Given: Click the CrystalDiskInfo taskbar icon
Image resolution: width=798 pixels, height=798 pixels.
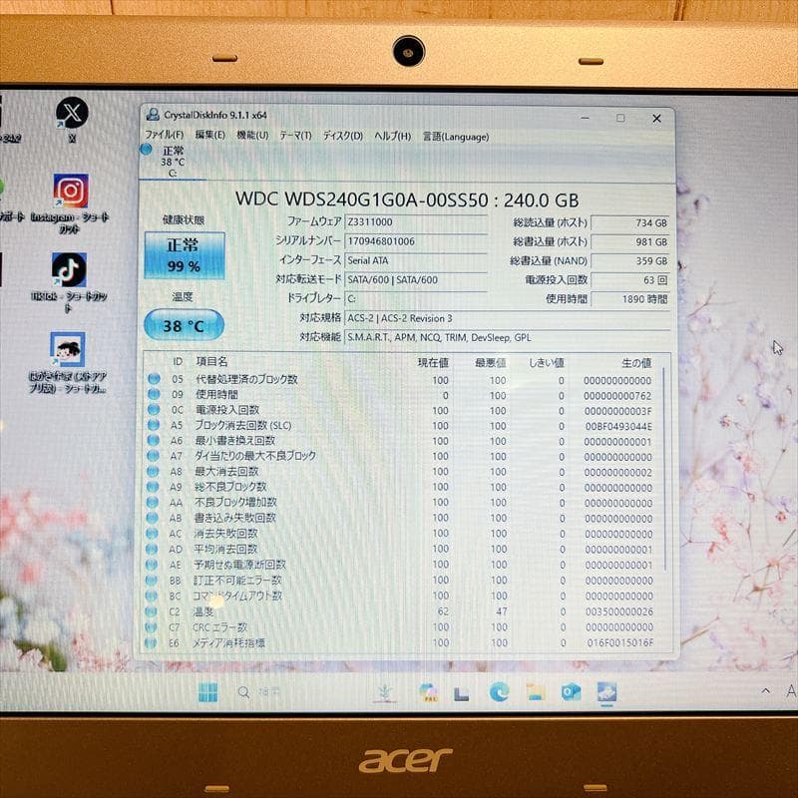Looking at the screenshot, I should click(606, 692).
